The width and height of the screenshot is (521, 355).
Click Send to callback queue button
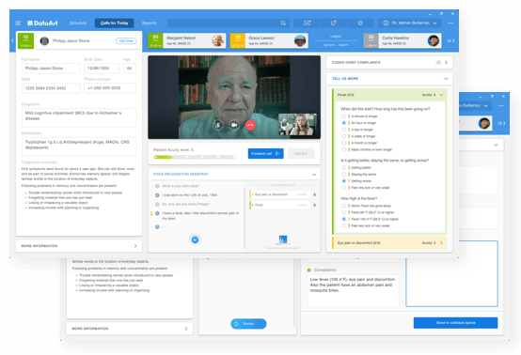[455, 323]
